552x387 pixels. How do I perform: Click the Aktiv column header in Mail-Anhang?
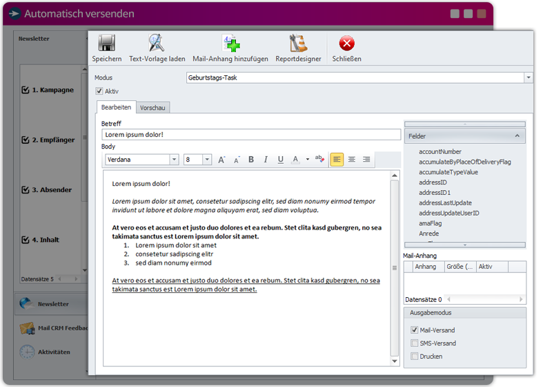[x=492, y=267]
